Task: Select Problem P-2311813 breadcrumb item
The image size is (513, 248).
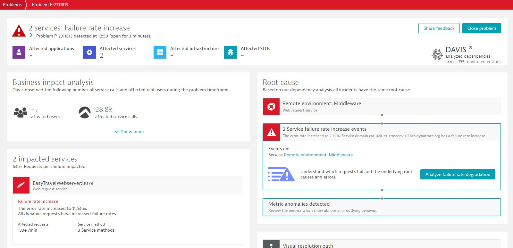Action: point(50,4)
